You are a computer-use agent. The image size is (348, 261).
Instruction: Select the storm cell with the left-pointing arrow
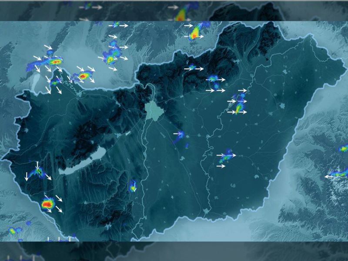[341, 174]
